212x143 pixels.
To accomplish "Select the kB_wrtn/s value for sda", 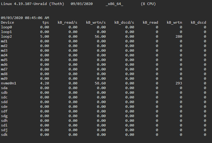I will coord(101,88).
